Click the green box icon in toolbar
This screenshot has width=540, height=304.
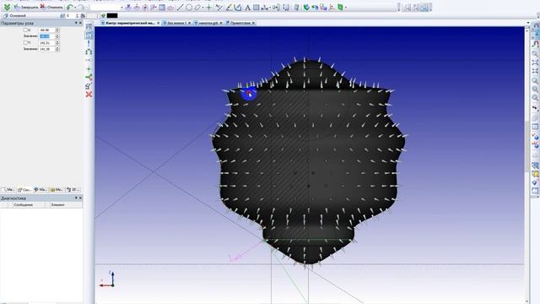[x=340, y=8]
